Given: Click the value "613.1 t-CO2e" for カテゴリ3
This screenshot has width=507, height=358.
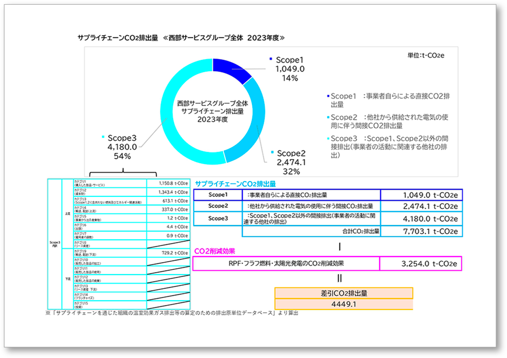Looking at the screenshot, I should 168,201.
